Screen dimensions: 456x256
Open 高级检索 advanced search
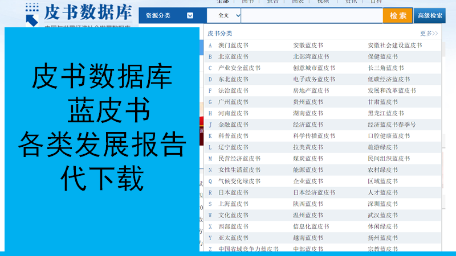pos(430,15)
